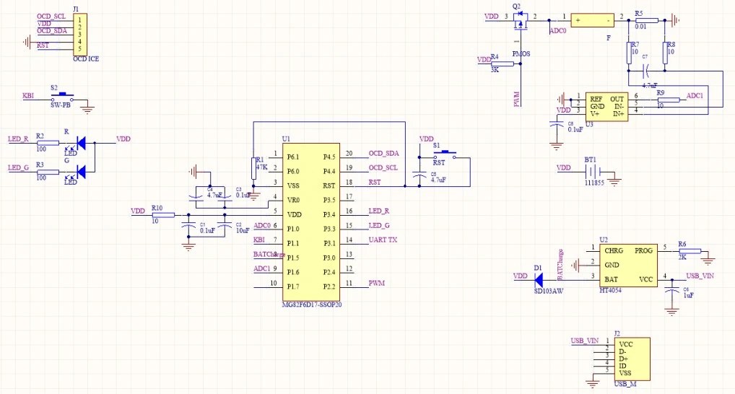The width and height of the screenshot is (735, 394).
Task: Click the IN+ pin name inside U3
Action: [619, 113]
